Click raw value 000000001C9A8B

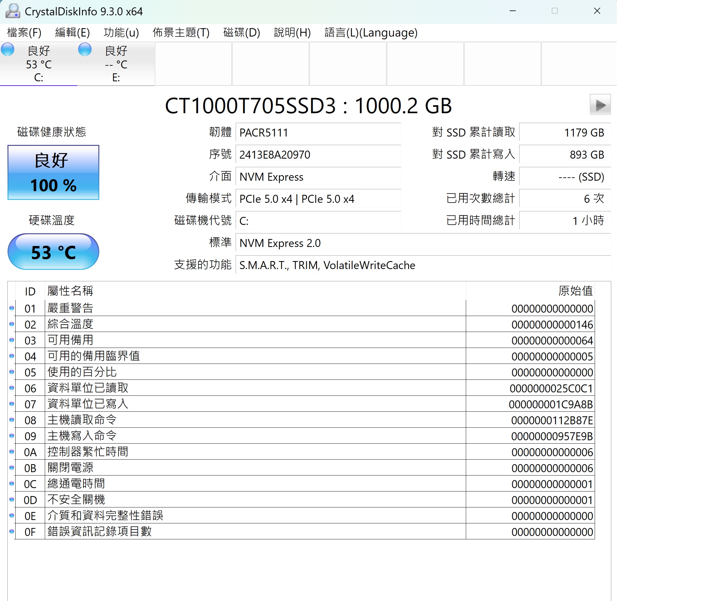(551, 404)
